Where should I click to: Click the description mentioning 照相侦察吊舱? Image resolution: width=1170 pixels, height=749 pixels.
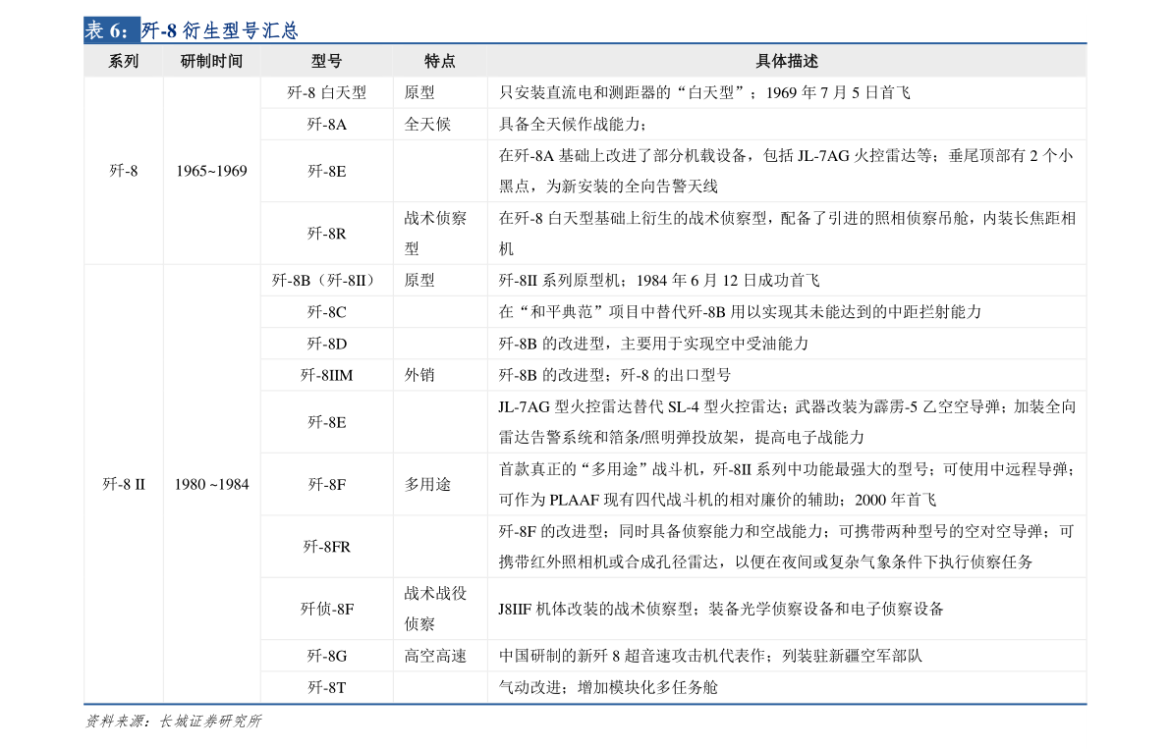coord(787,234)
